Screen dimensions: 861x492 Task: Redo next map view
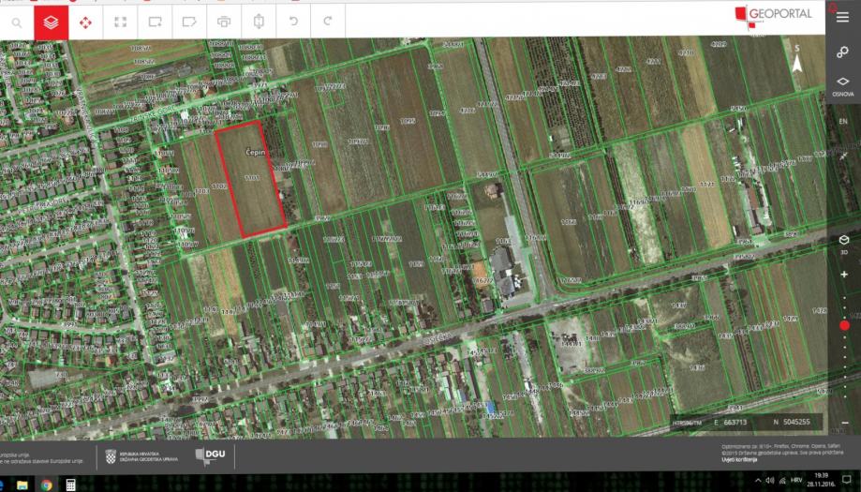pos(328,22)
